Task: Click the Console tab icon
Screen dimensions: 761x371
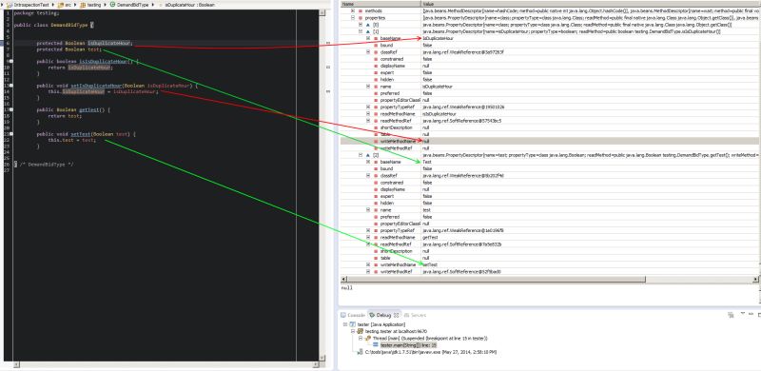Action: click(x=343, y=315)
